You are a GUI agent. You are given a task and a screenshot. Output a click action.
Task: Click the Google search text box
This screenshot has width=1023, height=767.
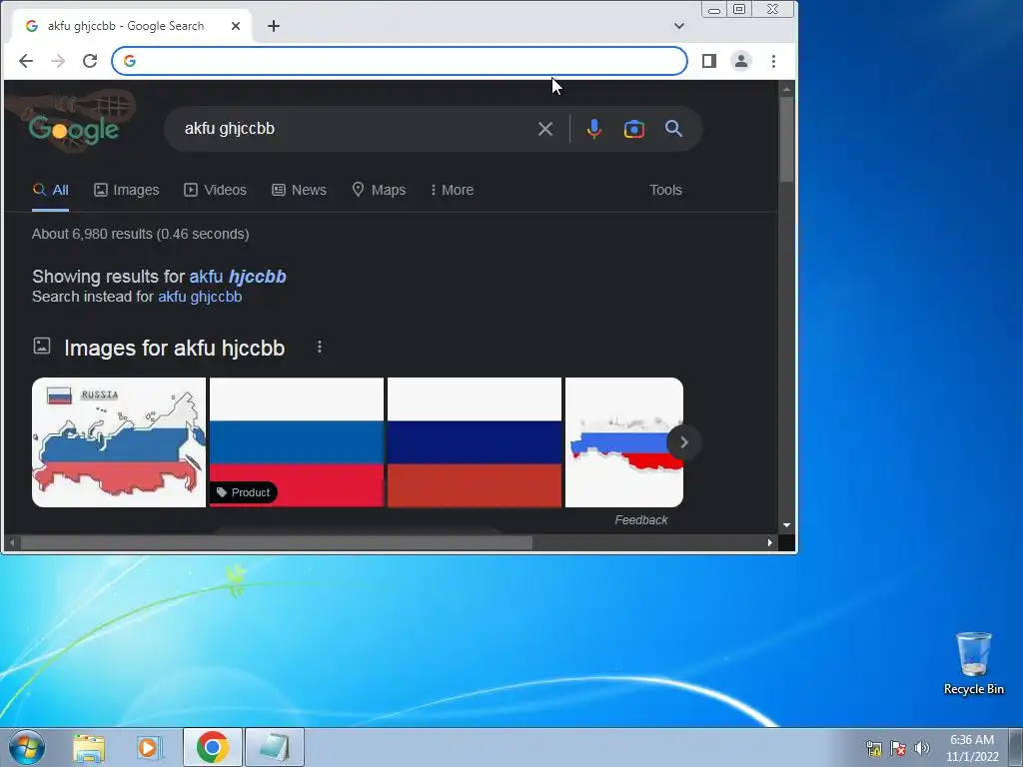[x=353, y=129]
